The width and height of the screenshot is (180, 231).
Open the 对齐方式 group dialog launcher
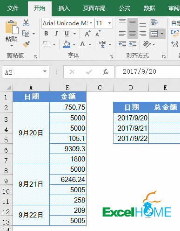tap(164, 57)
